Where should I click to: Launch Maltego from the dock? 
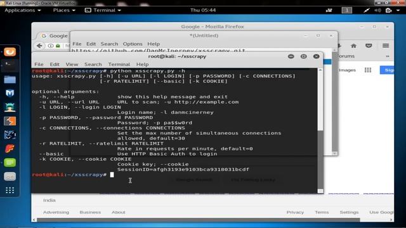(x=10, y=93)
